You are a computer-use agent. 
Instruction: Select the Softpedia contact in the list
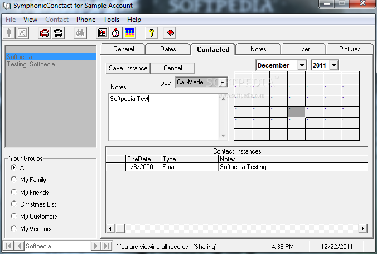click(x=51, y=57)
